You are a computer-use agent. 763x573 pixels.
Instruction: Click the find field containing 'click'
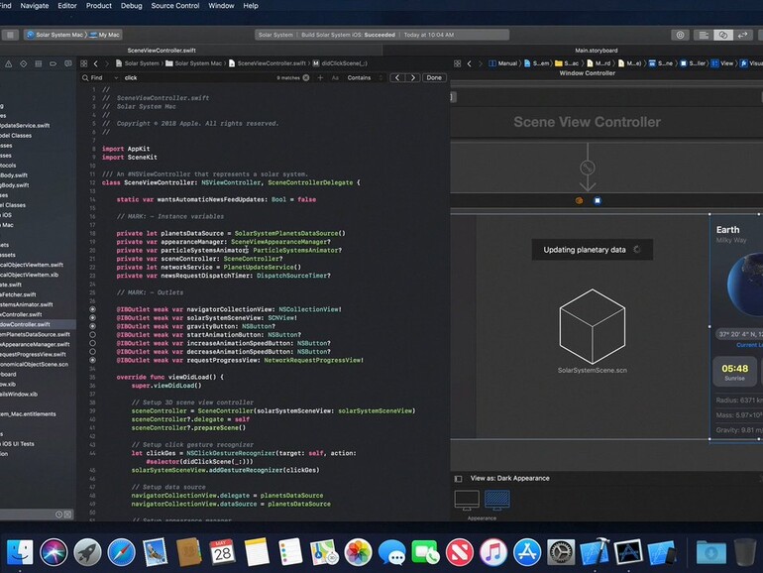[x=198, y=78]
